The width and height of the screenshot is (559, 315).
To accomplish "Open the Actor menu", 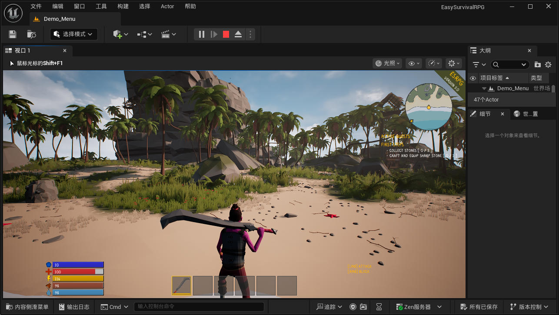I will pos(167,7).
